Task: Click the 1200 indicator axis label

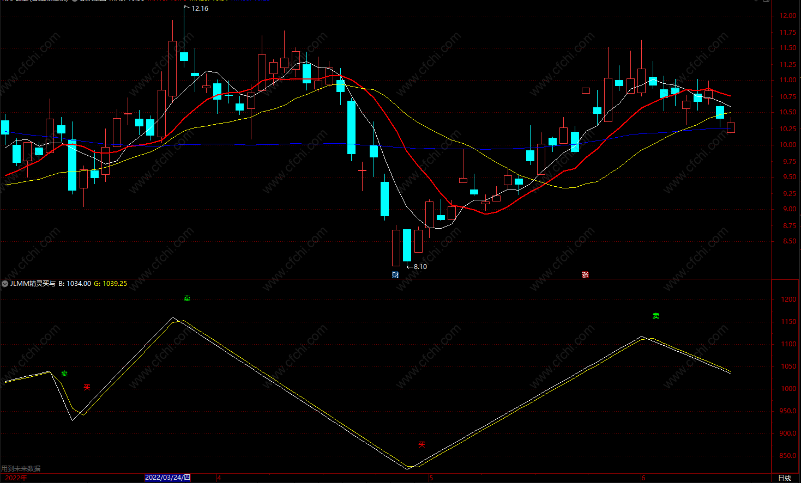Action: [x=788, y=299]
